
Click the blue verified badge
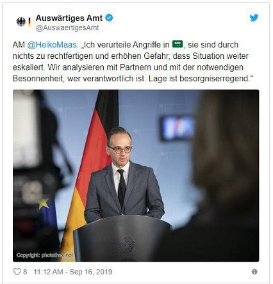pos(109,18)
